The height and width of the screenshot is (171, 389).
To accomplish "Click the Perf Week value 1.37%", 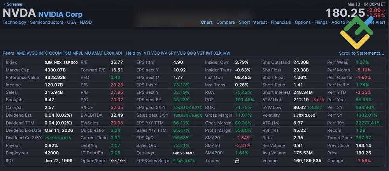I will click(363, 62).
